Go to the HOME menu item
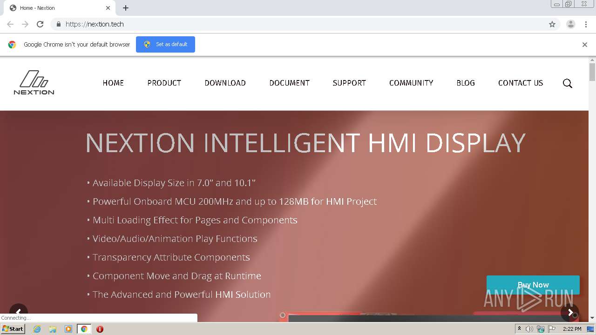 (x=113, y=83)
